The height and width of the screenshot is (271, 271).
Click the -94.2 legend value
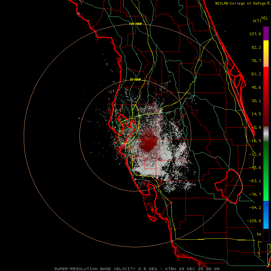click(255, 207)
